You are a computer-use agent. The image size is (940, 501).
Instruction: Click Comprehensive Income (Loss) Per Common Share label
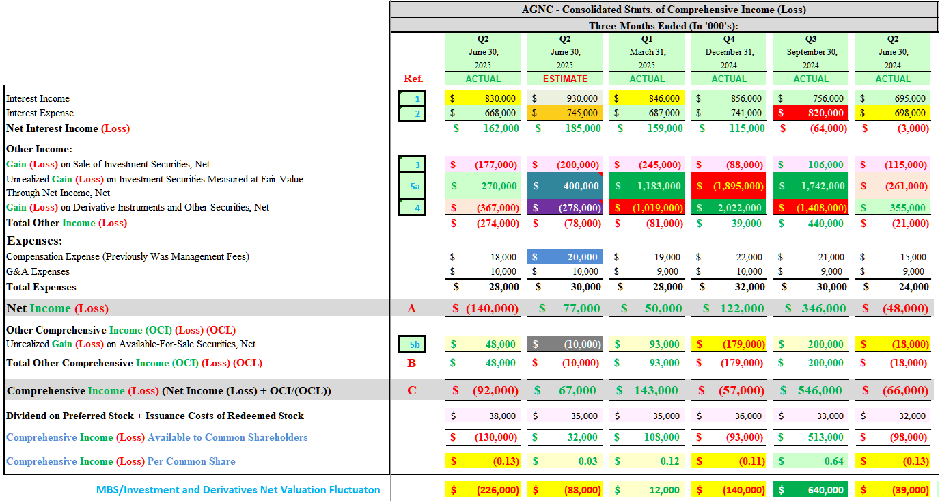[x=121, y=461]
